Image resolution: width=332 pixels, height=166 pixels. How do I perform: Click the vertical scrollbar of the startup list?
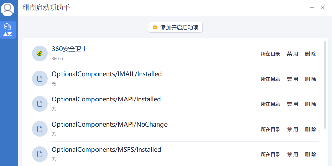pyautogui.click(x=325, y=85)
